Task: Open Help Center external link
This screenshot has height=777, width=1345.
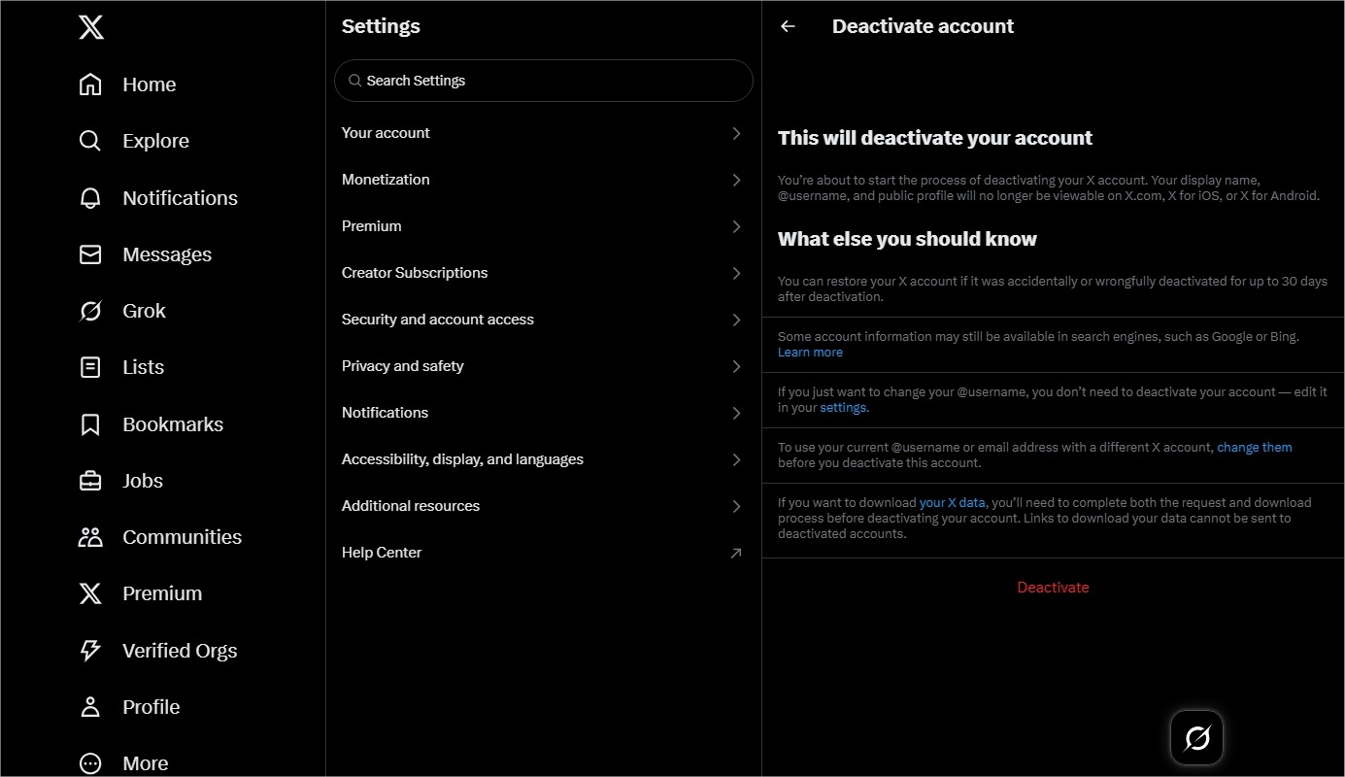Action: click(x=542, y=553)
